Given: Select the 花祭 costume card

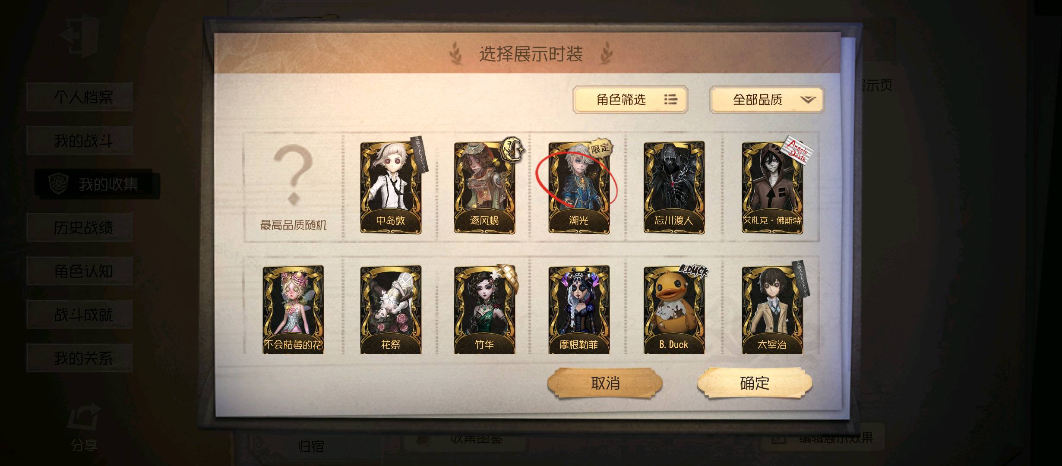Looking at the screenshot, I should [x=391, y=310].
